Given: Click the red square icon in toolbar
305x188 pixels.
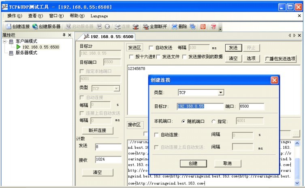Looking at the screenshot, I should (203, 27).
